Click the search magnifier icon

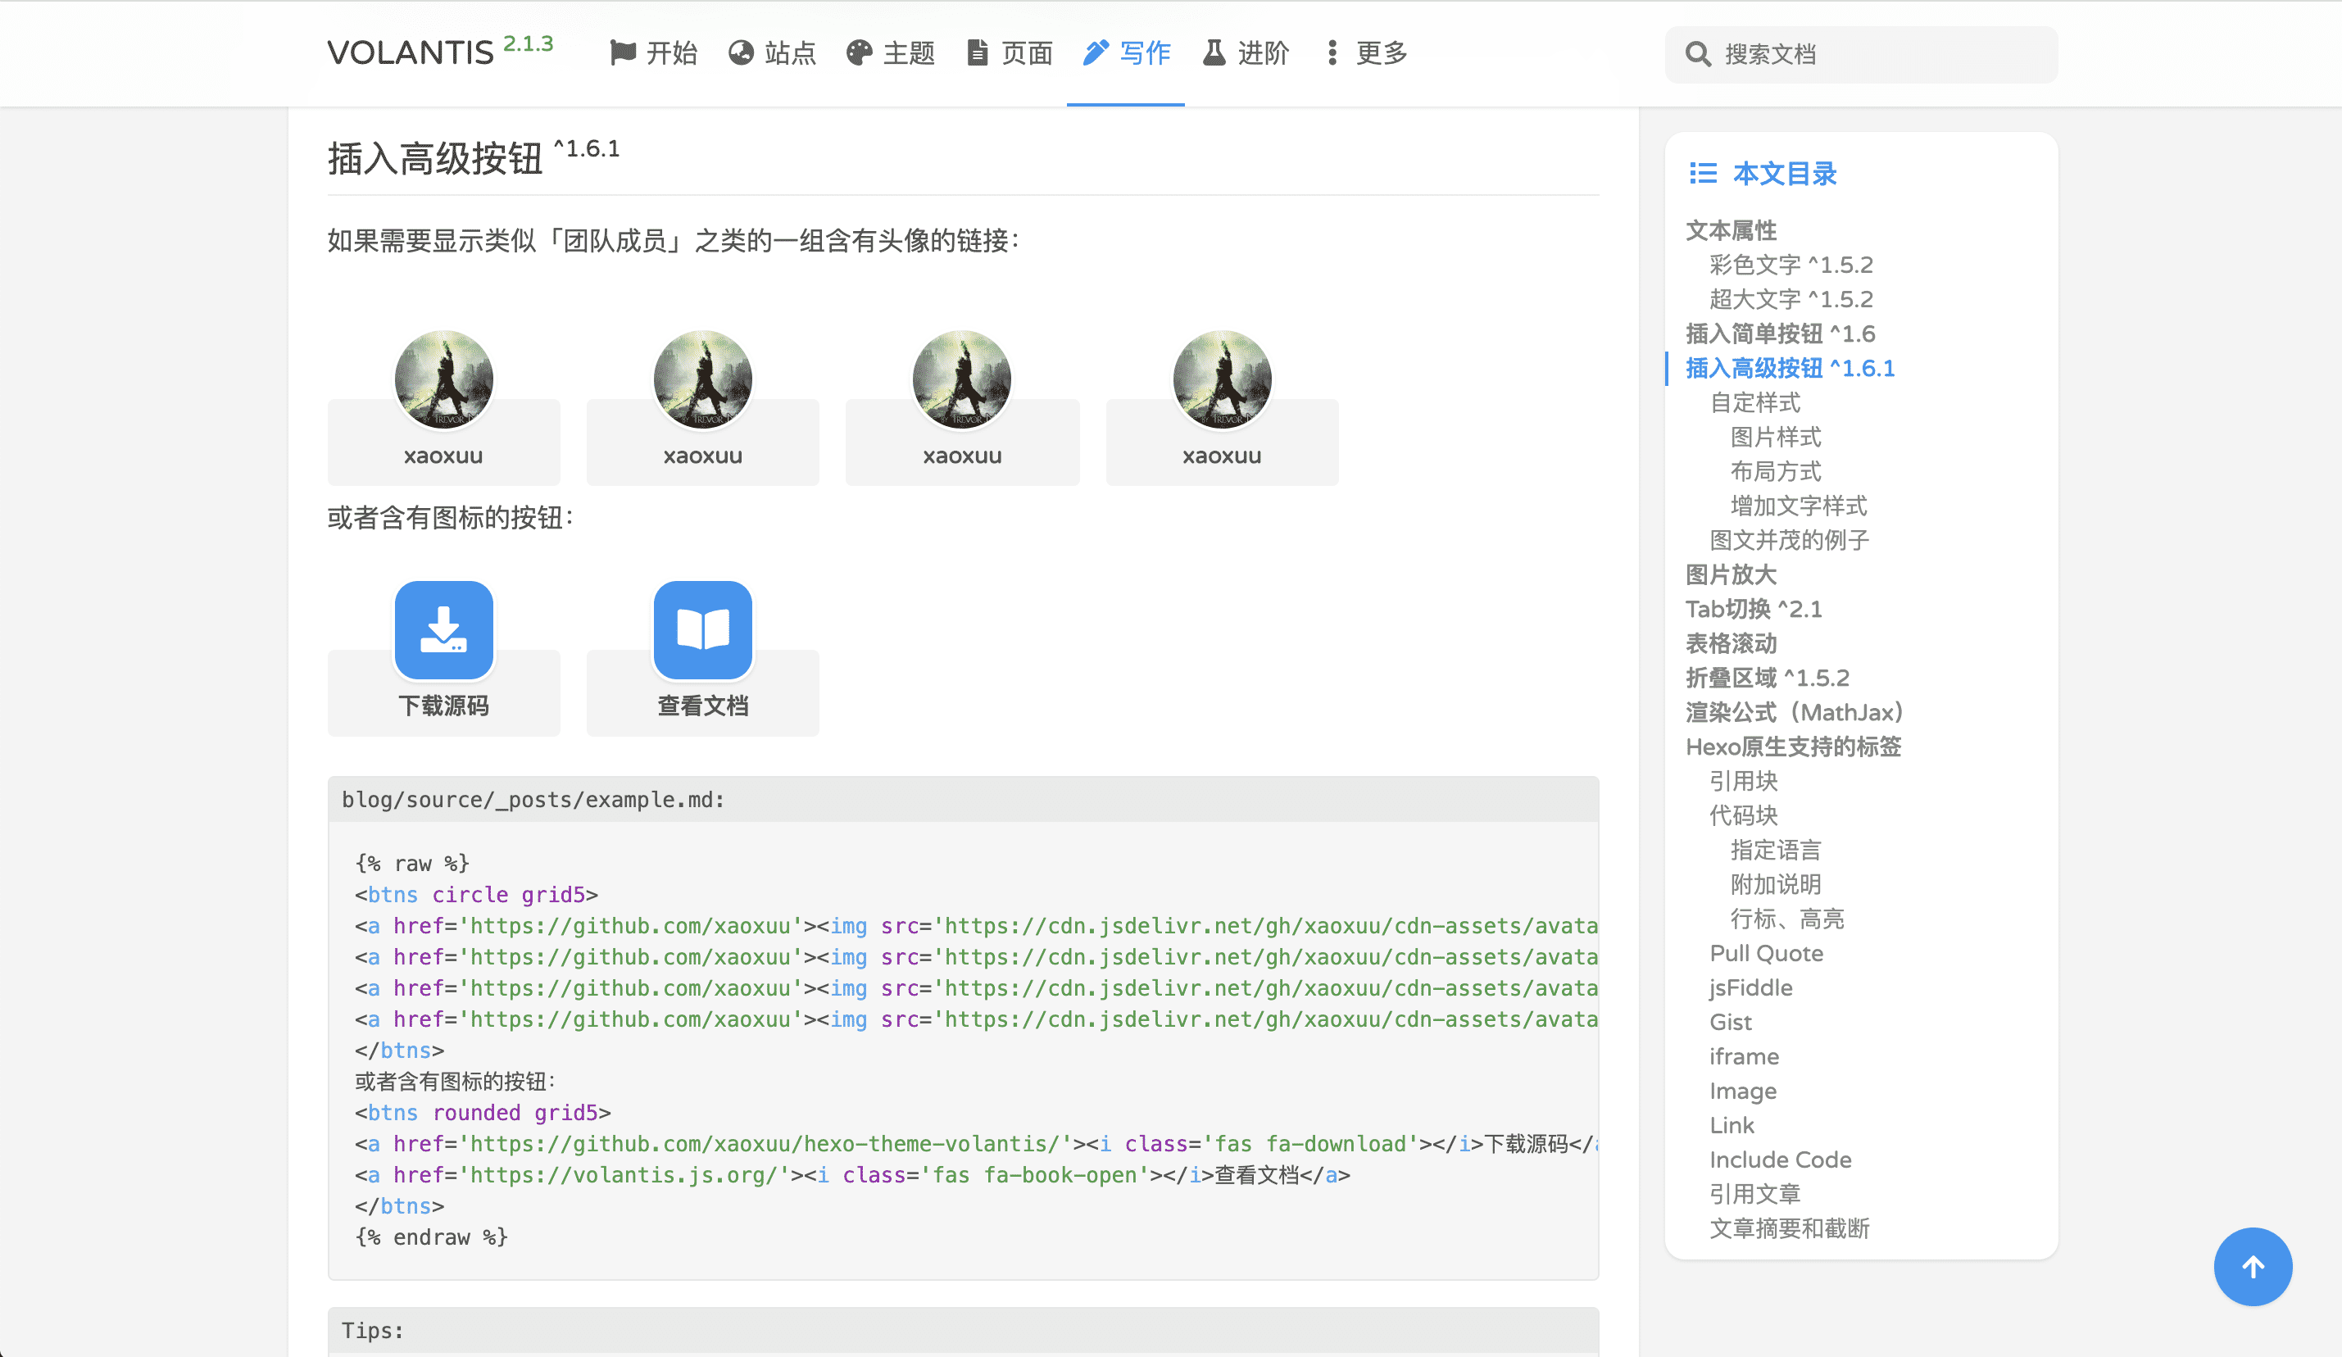[1697, 54]
